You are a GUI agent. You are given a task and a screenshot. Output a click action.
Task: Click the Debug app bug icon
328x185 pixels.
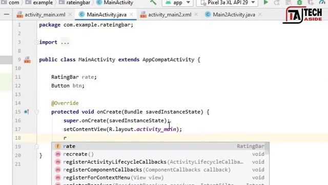click(x=299, y=3)
